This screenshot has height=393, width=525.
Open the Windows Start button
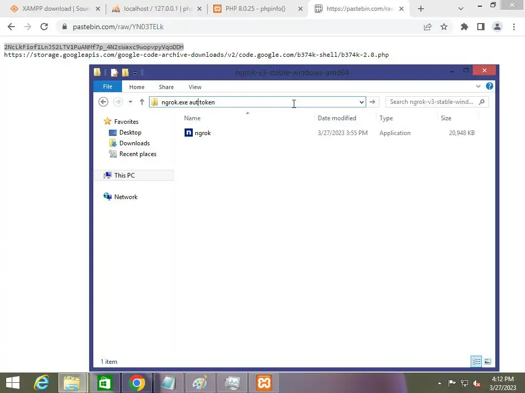point(13,383)
